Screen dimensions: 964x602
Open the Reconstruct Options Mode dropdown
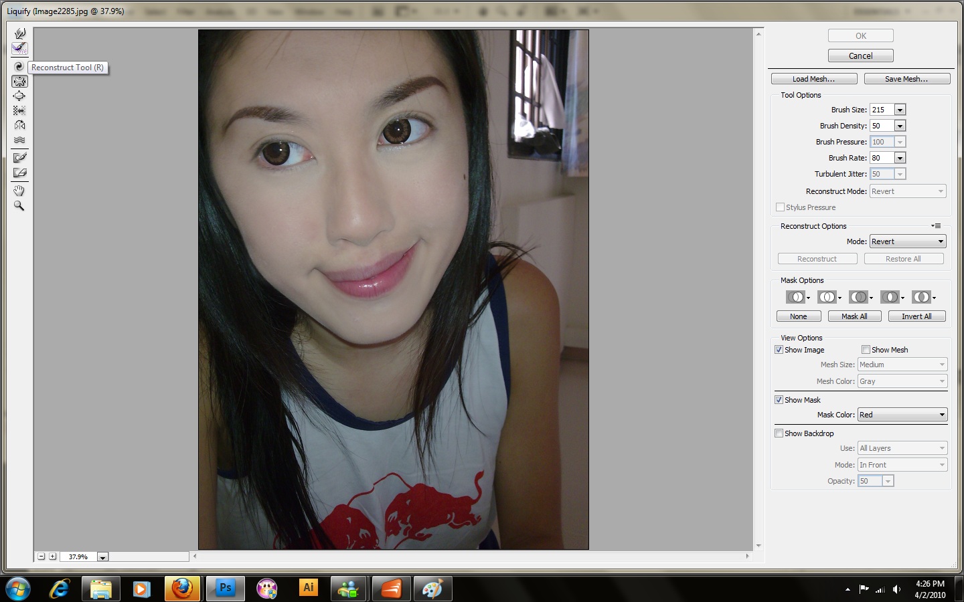coord(908,241)
